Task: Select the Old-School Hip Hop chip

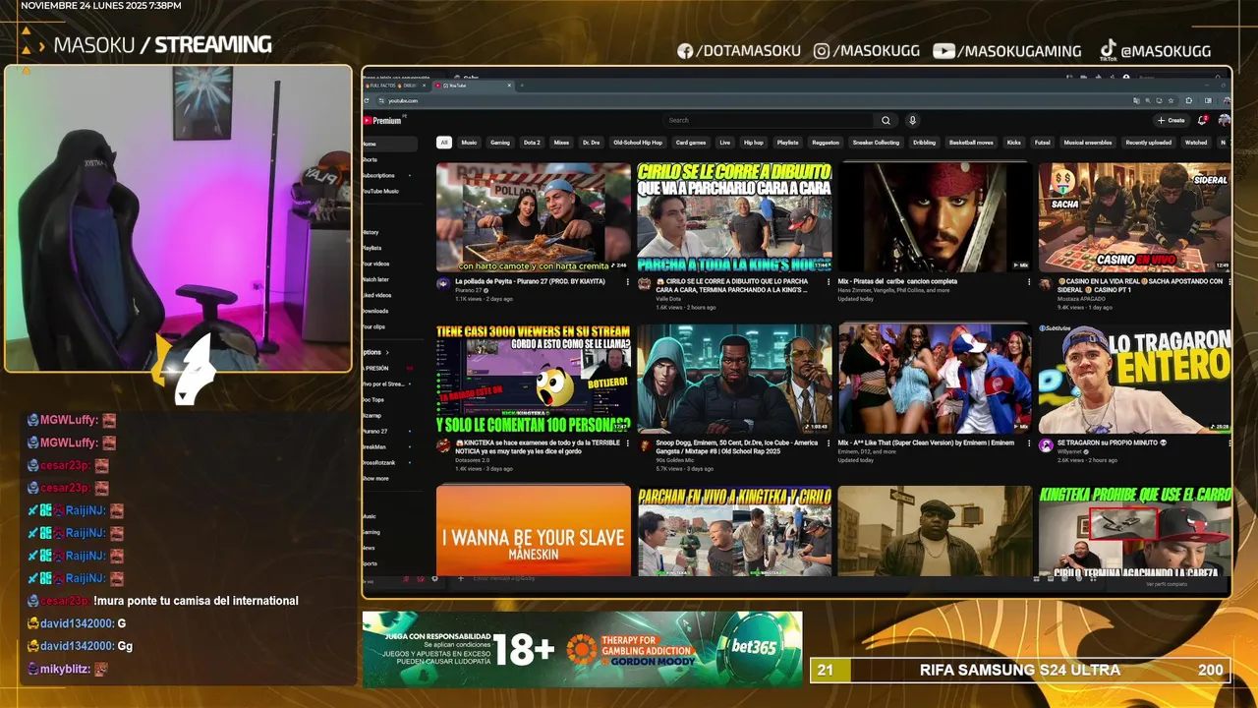Action: click(638, 143)
